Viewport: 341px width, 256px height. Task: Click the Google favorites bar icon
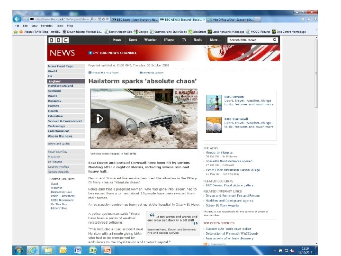point(136,32)
